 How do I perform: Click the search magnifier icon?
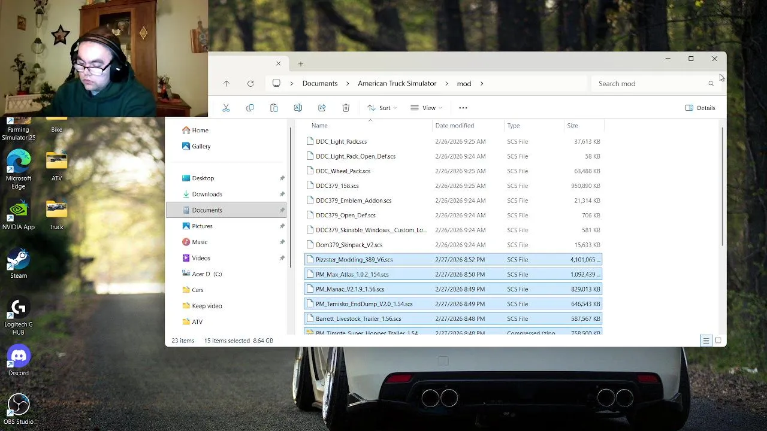[x=711, y=84]
